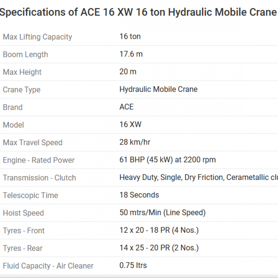The image size is (278, 278).
Task: Click the Hoist Speed line speed value
Action: 162,213
